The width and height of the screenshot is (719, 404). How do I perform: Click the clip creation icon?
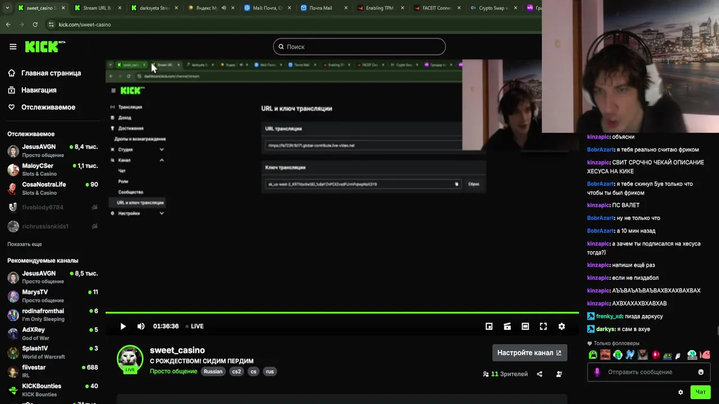point(507,326)
